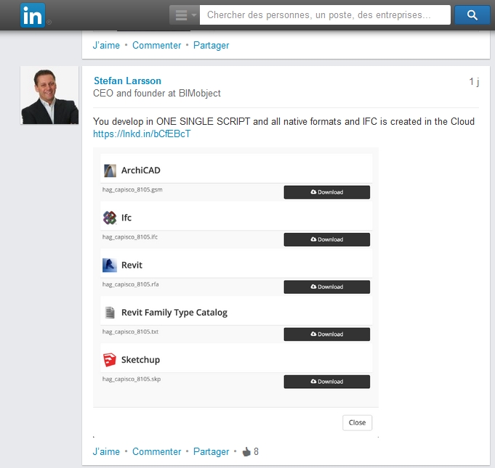495x468 pixels.
Task: Download the hag_capisco_8105.rfa Revit file
Action: pos(326,287)
